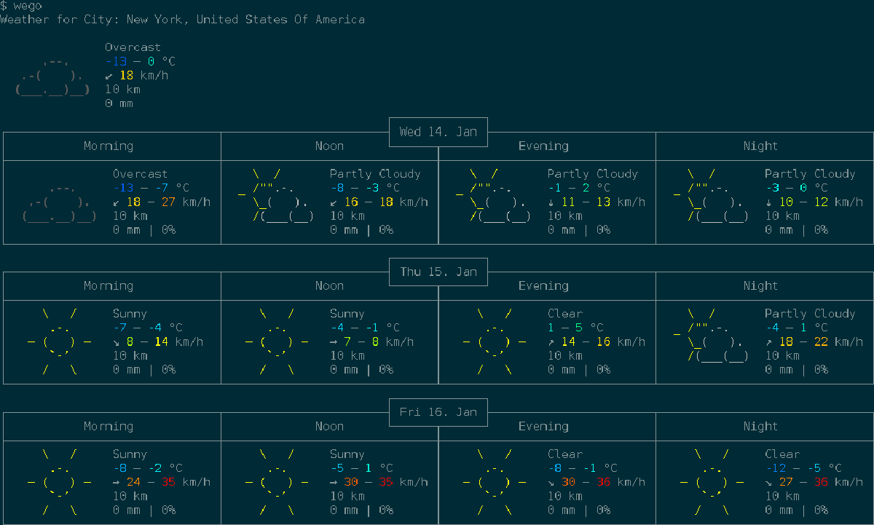This screenshot has height=525, width=874.
Task: Click the current conditions overcast cloud icon
Action: click(52, 77)
